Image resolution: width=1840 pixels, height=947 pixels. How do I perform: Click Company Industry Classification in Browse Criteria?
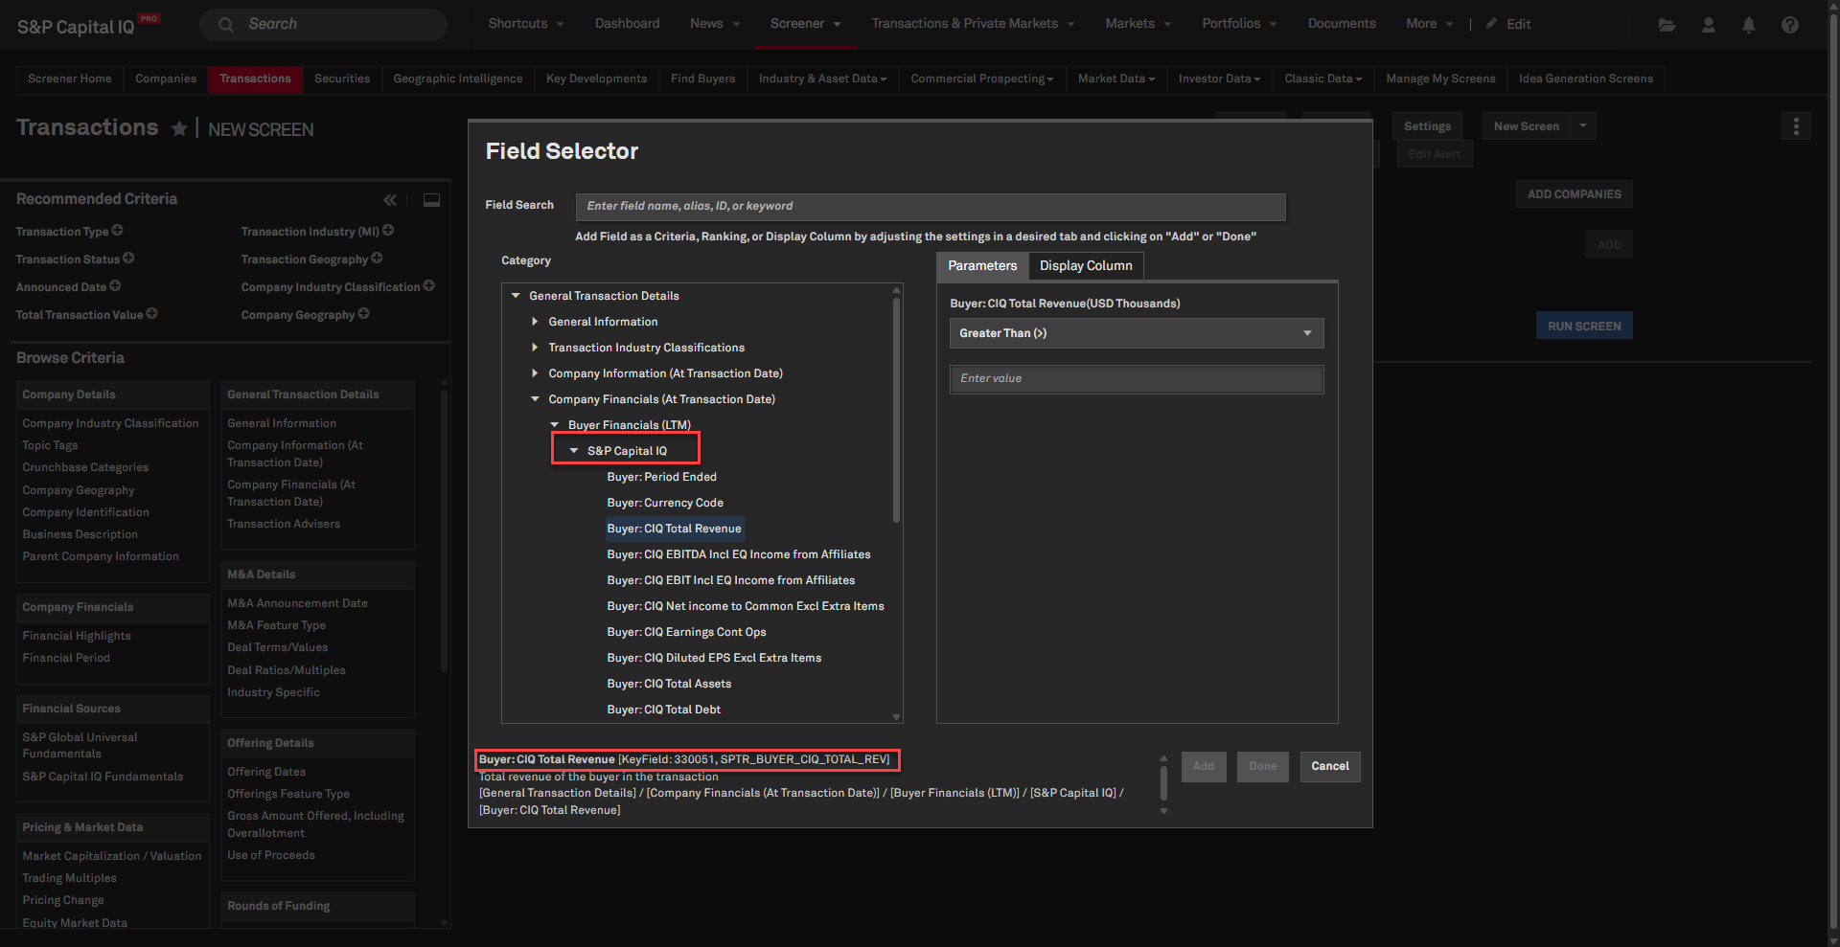(x=110, y=423)
